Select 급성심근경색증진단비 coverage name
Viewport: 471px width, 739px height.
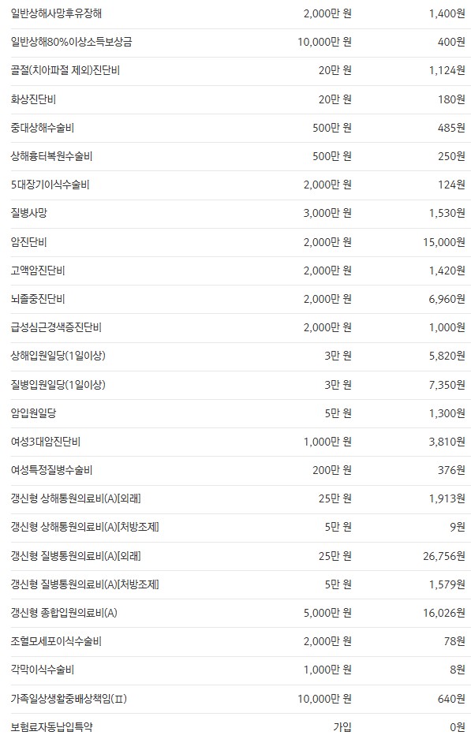[x=56, y=327]
